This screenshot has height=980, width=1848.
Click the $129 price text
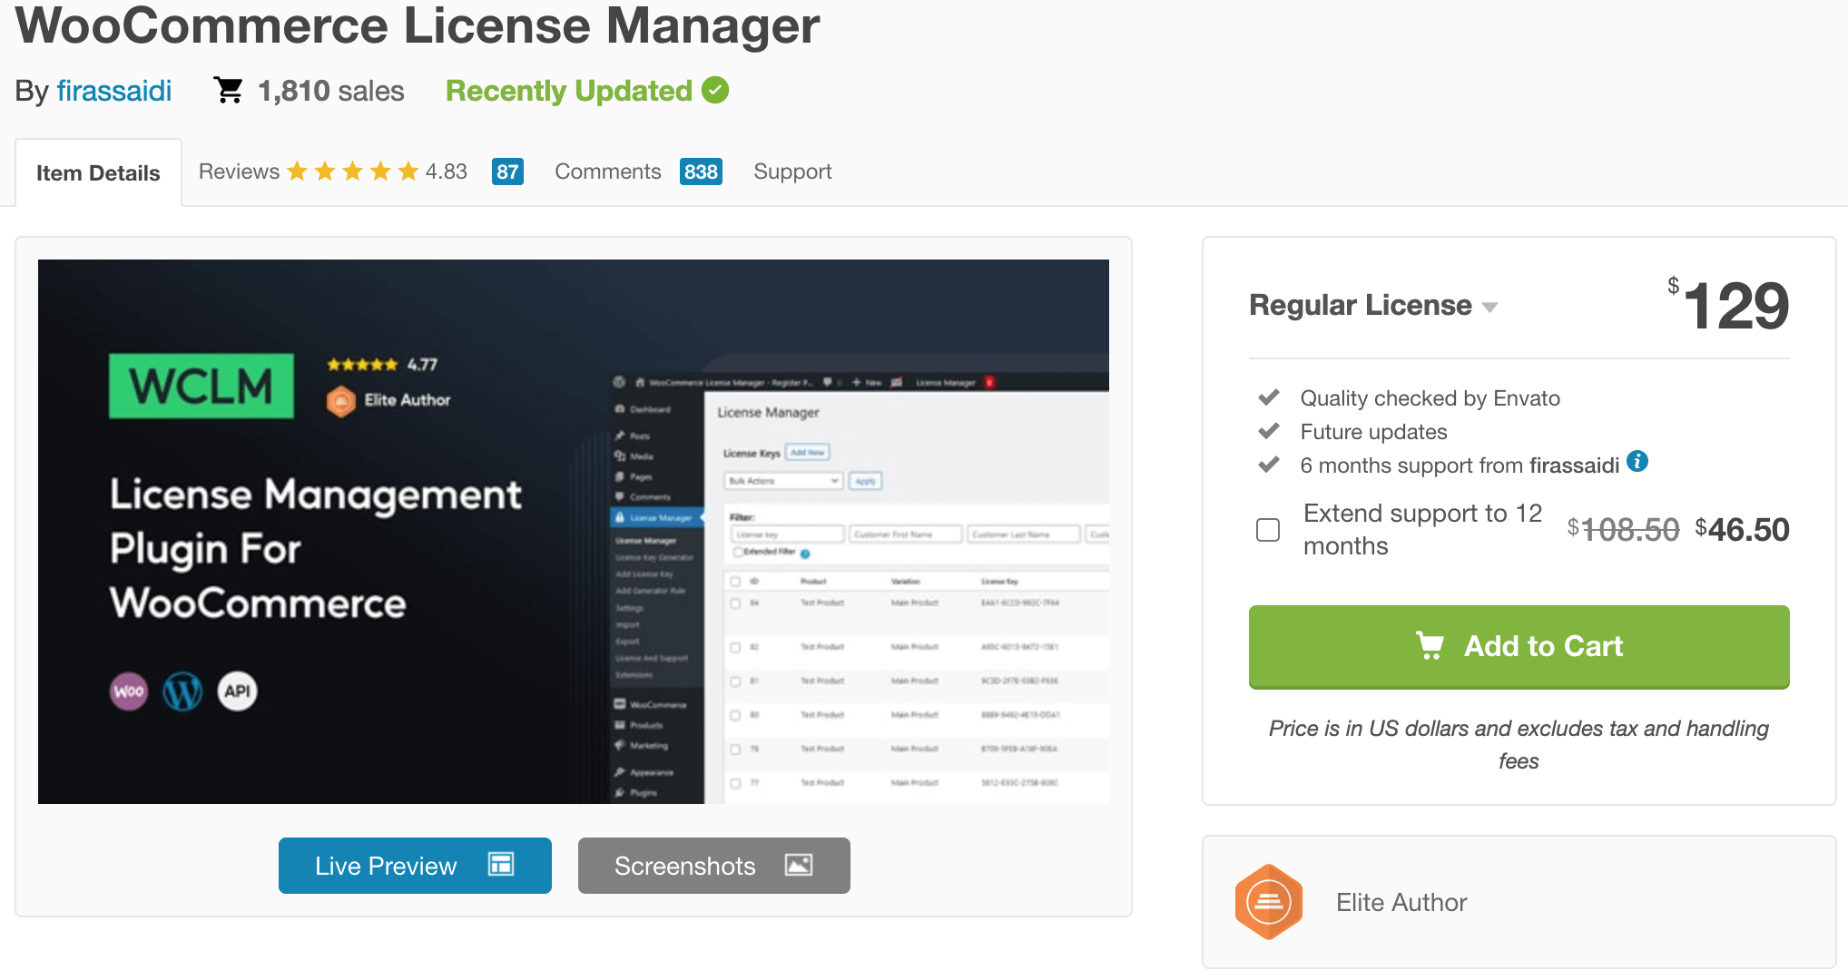pos(1728,305)
